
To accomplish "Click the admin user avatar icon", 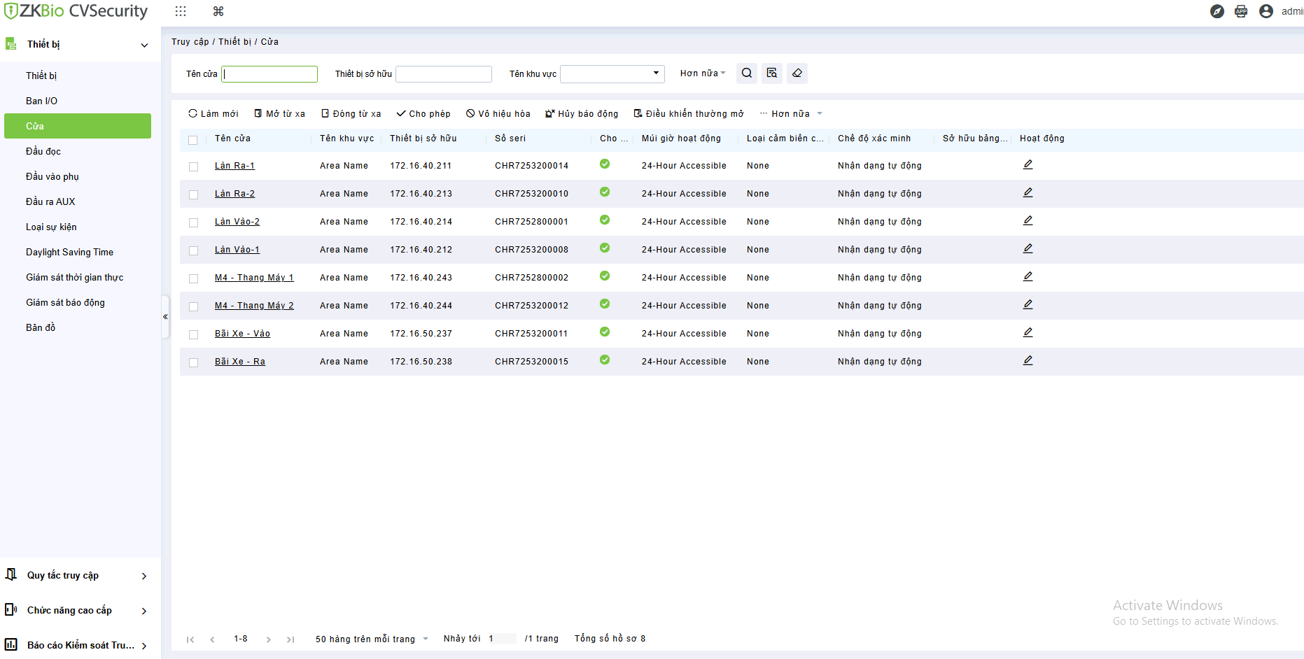I will (1266, 11).
